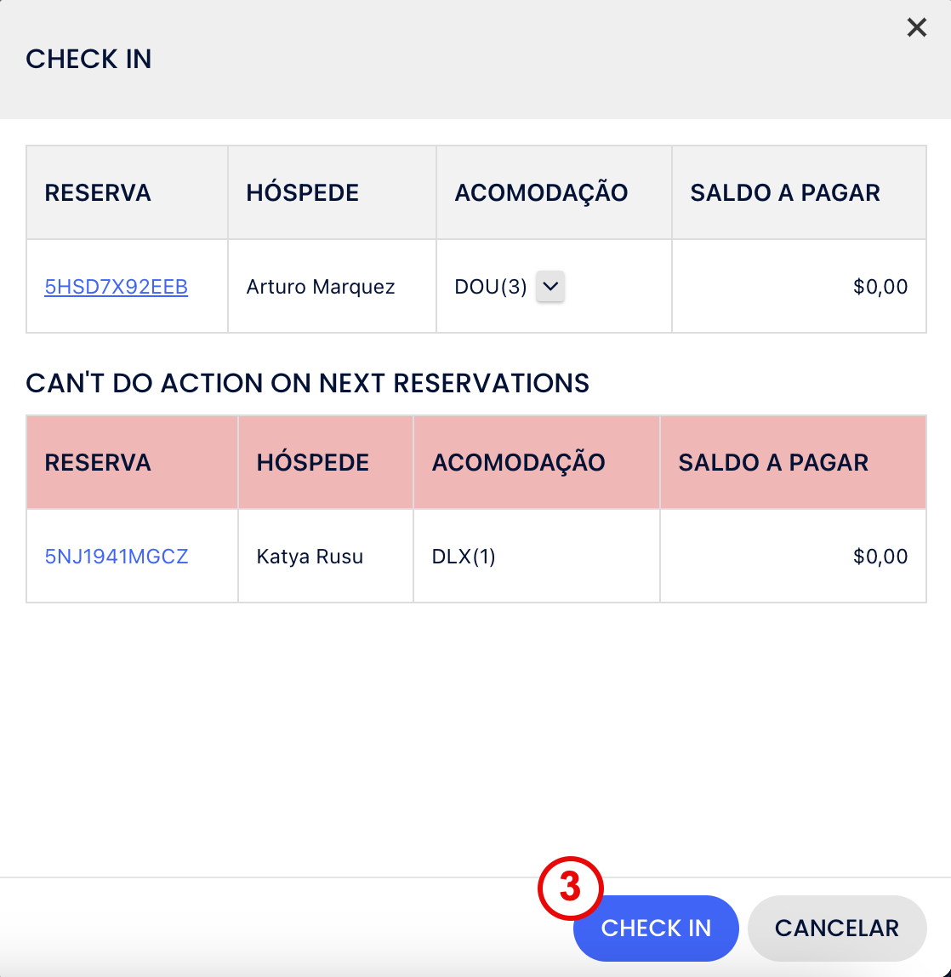This screenshot has height=977, width=951.
Task: Select guest name Katya Rusu
Action: point(310,557)
